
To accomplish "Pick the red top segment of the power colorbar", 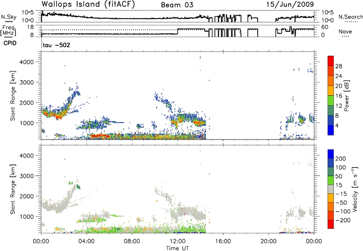I will point(331,61).
